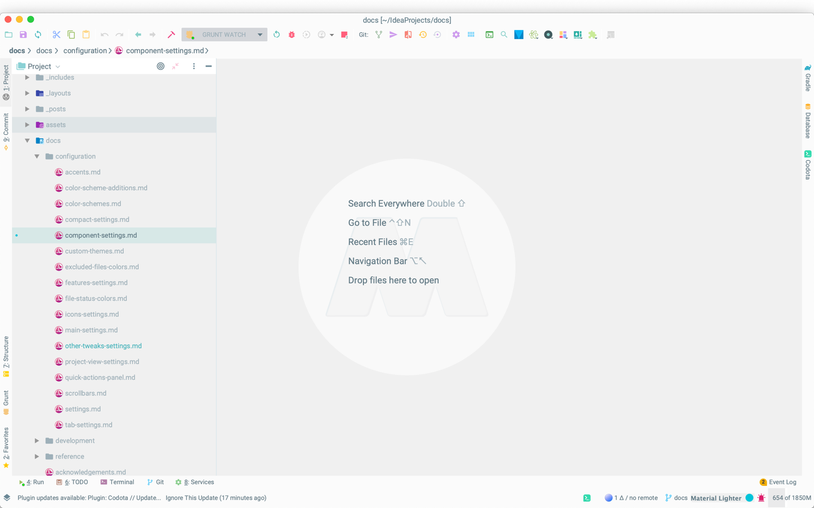The width and height of the screenshot is (814, 508).
Task: Open the Database tool window
Action: [x=807, y=120]
